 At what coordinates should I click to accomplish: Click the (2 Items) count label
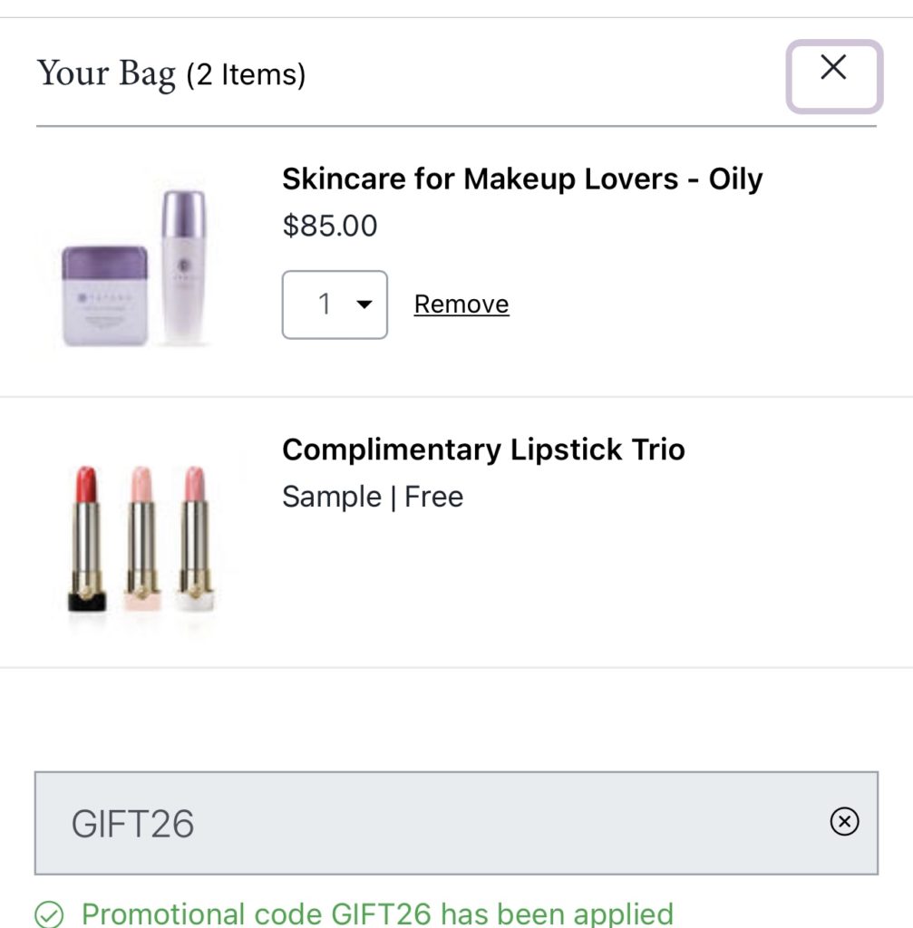246,75
